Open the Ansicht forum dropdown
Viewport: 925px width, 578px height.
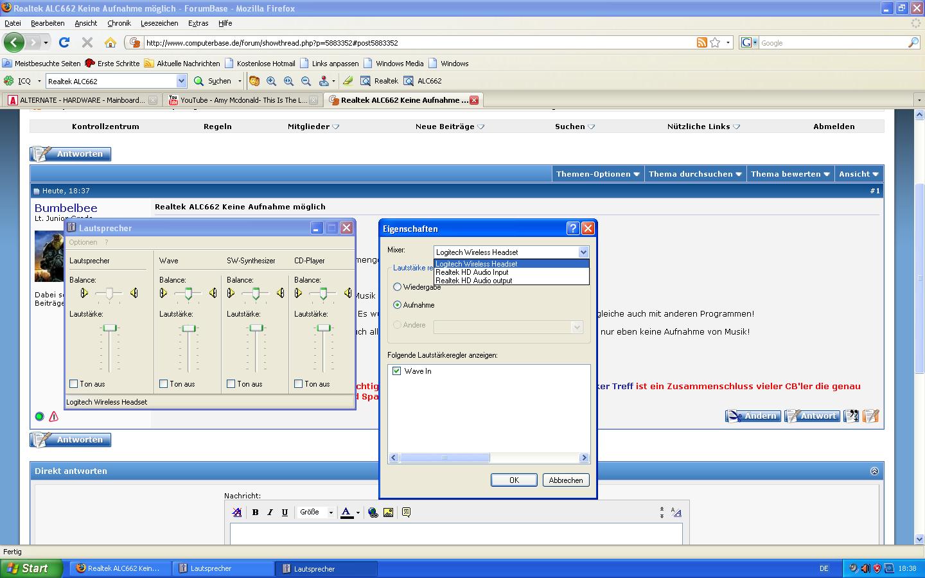(859, 174)
